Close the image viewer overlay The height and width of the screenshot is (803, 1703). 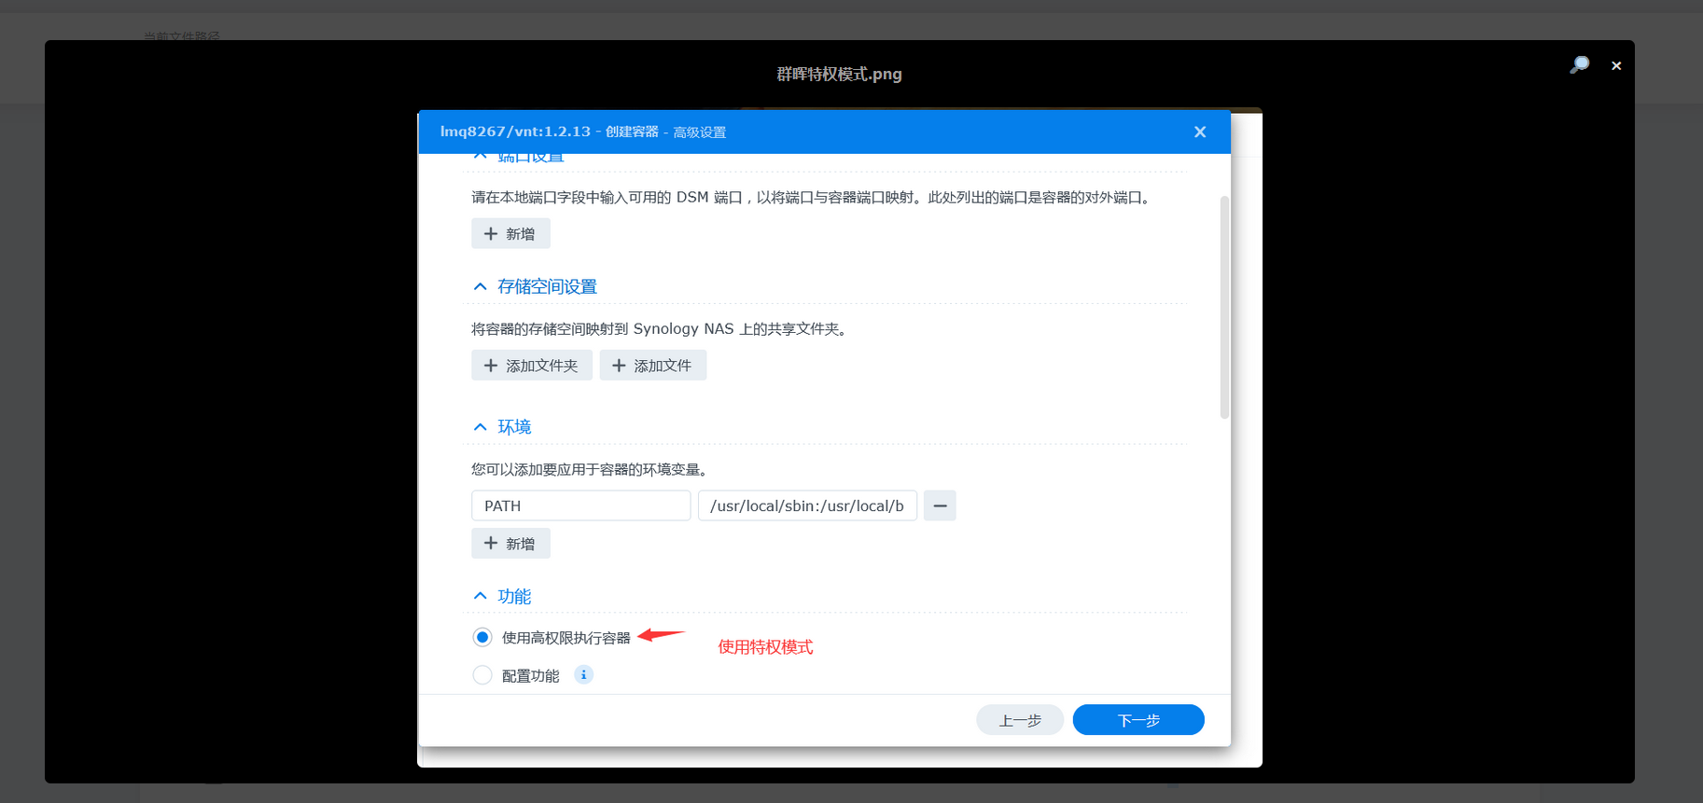click(x=1616, y=65)
